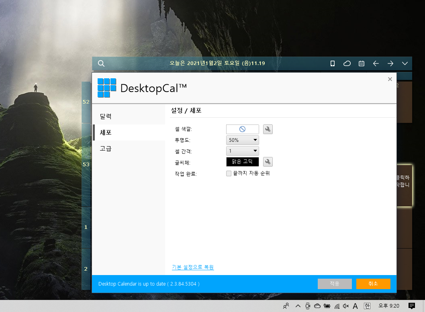
Task: Click the highlighted calendar cell at right edge
Action: (x=405, y=186)
